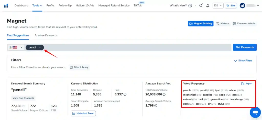Screen dimensions: 262x120
Task: Open What's New
Action: [178, 6]
